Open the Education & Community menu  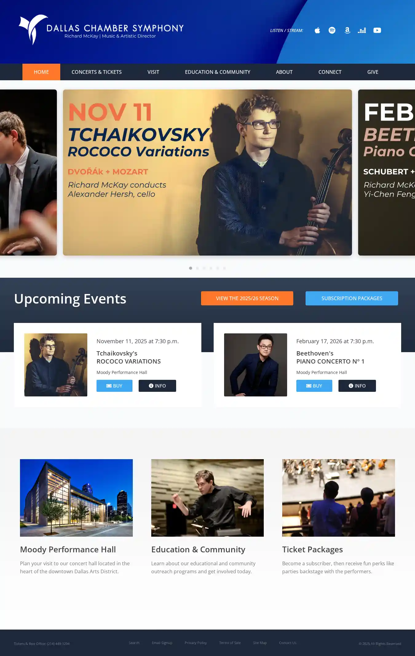coord(218,72)
